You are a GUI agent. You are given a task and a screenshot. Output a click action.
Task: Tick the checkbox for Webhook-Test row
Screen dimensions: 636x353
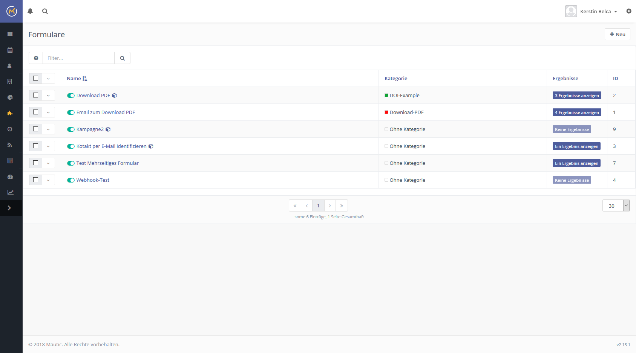(35, 180)
